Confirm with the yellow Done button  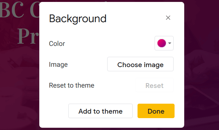pyautogui.click(x=156, y=111)
